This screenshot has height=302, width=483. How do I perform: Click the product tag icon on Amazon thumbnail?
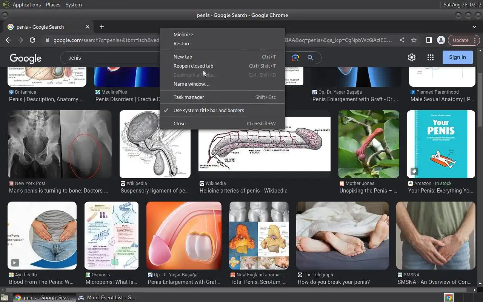coord(414,171)
